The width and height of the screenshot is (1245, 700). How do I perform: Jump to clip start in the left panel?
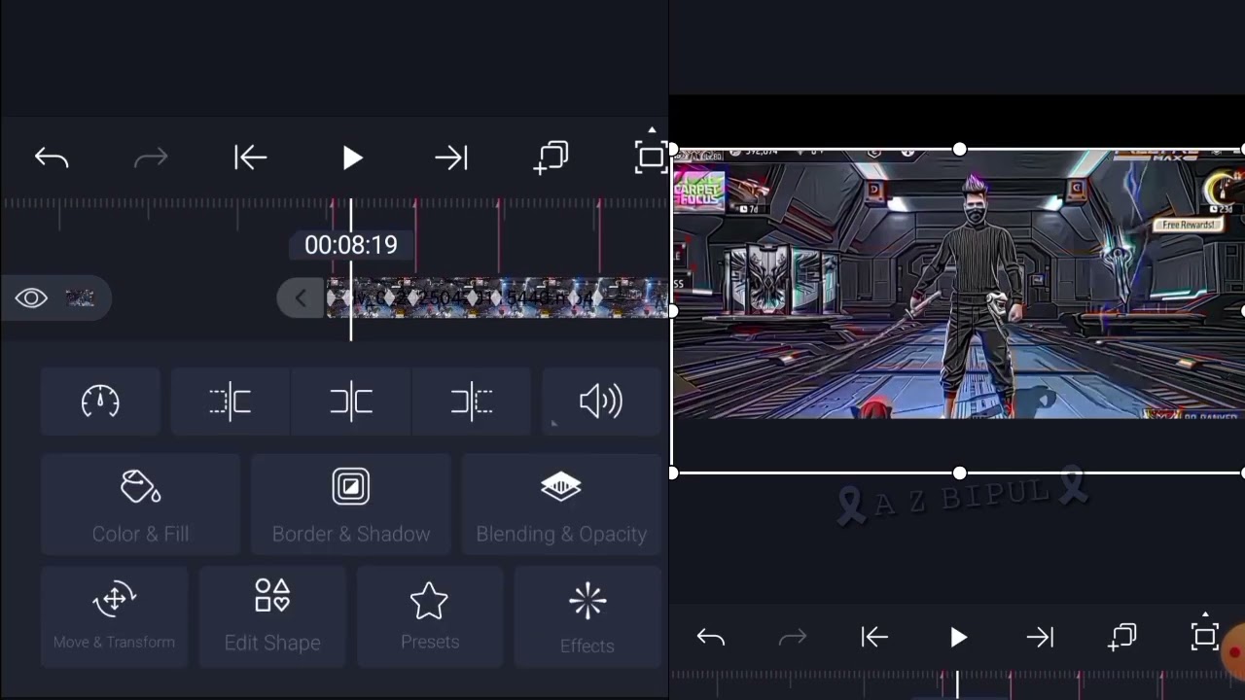pos(251,157)
